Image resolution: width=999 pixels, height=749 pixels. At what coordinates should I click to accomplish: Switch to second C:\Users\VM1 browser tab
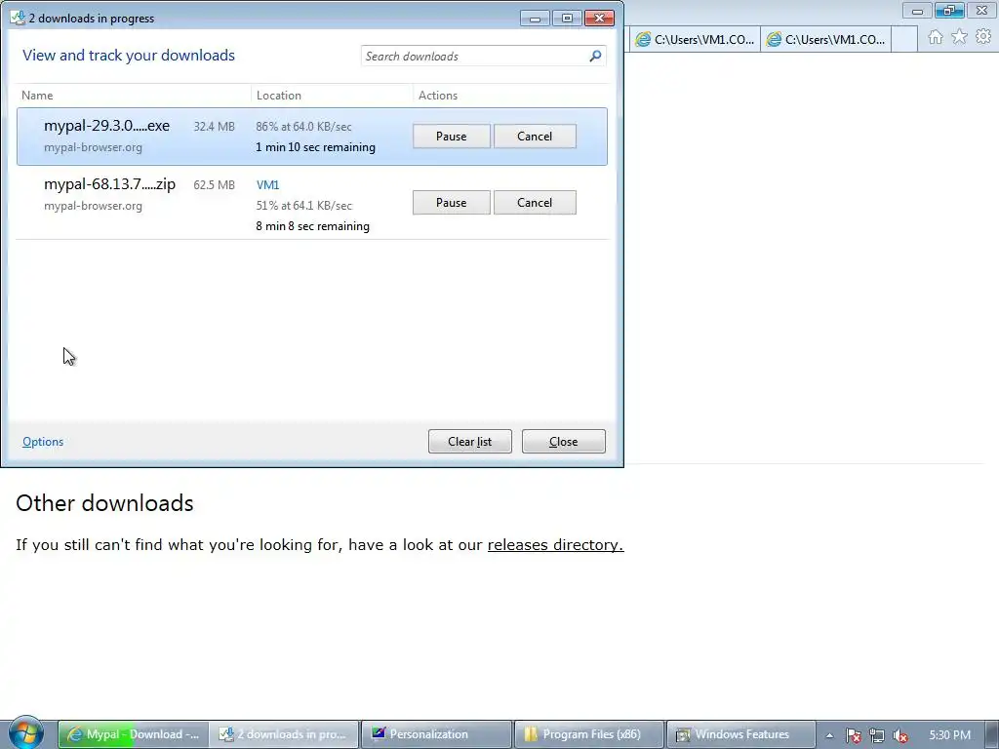point(825,39)
